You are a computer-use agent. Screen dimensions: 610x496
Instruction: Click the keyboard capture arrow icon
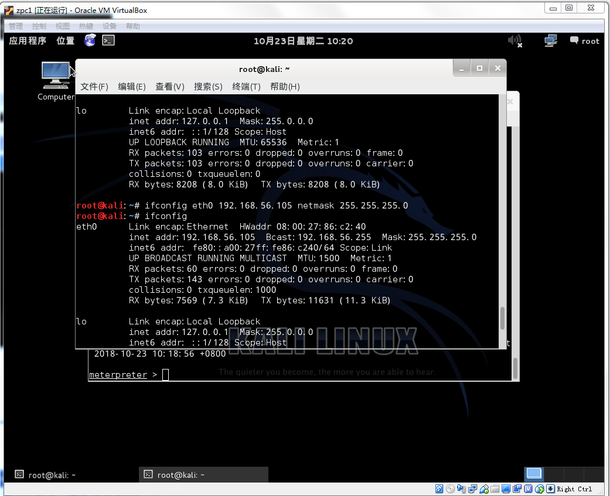pyautogui.click(x=550, y=488)
